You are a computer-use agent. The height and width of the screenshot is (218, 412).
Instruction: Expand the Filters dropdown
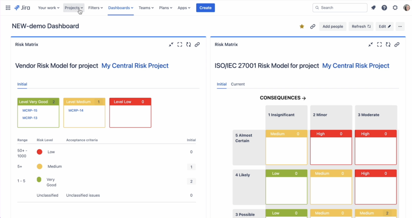click(x=95, y=8)
